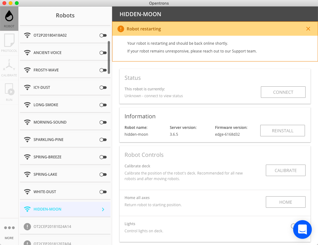The height and width of the screenshot is (245, 318).
Task: Toggle connection for LONG-SMOKE
Action: [103, 105]
